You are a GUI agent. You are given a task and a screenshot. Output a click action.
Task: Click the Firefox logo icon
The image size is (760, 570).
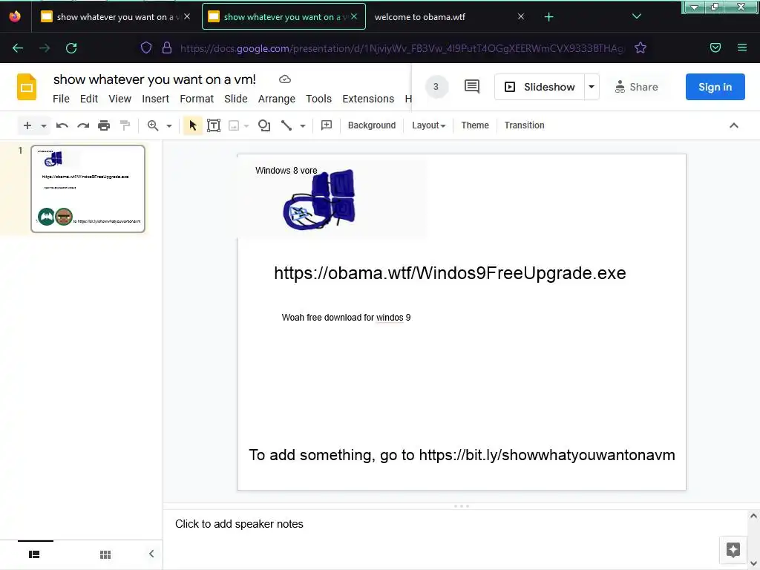tap(15, 16)
